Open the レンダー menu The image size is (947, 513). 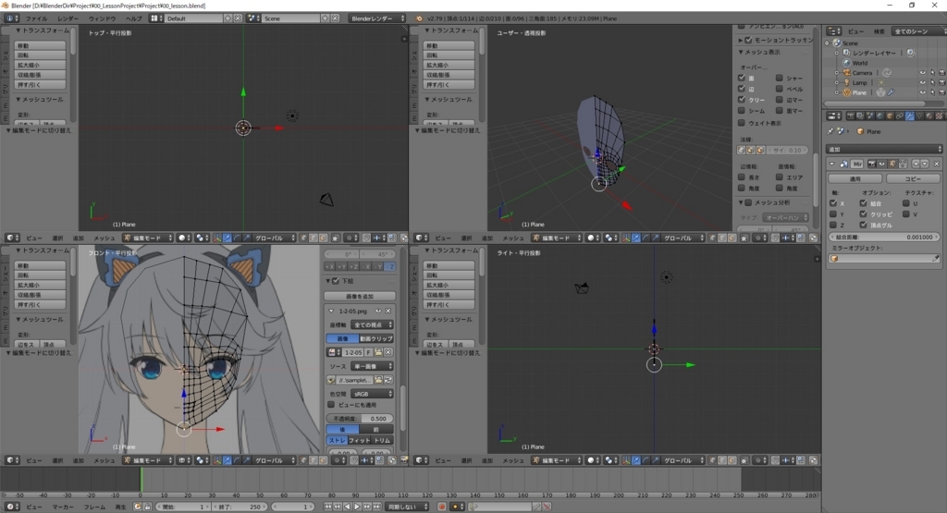[68, 18]
